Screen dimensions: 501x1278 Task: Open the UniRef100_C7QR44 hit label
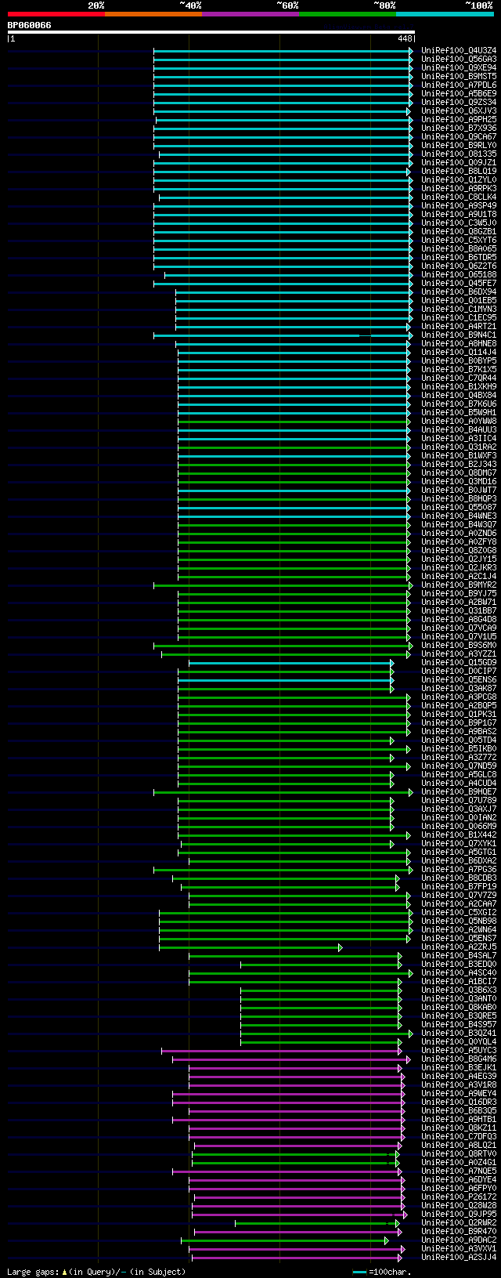pos(459,378)
